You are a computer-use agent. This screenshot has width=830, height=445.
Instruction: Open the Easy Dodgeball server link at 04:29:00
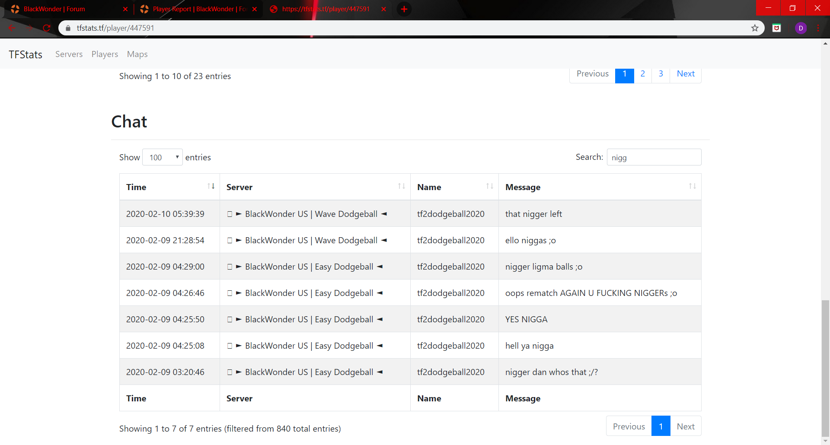[305, 267]
